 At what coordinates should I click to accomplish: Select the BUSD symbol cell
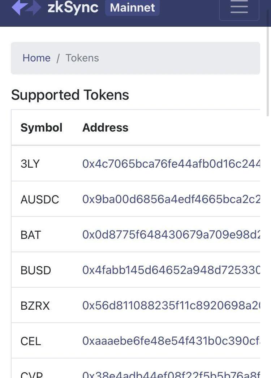click(x=36, y=270)
